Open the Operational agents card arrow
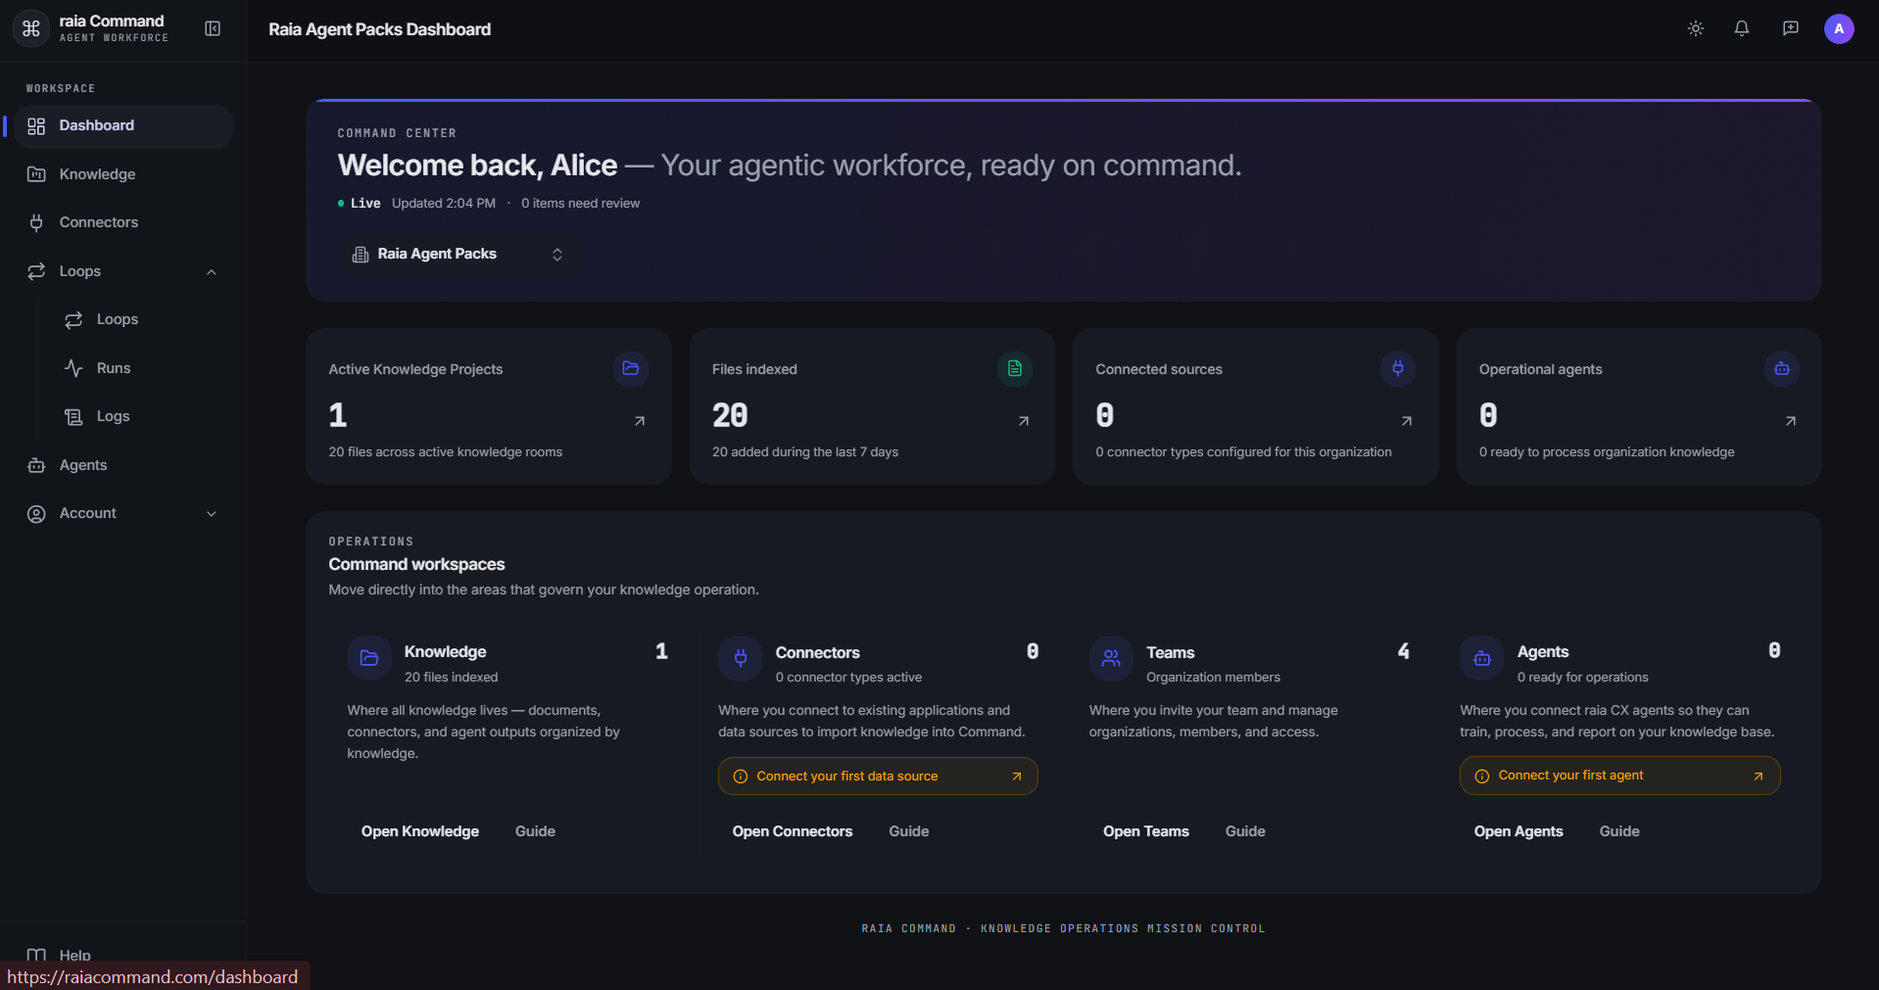 click(x=1791, y=421)
